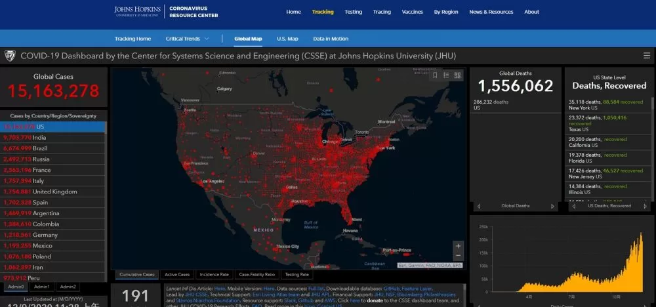
Task: Show the map legend list icon
Action: [446, 75]
